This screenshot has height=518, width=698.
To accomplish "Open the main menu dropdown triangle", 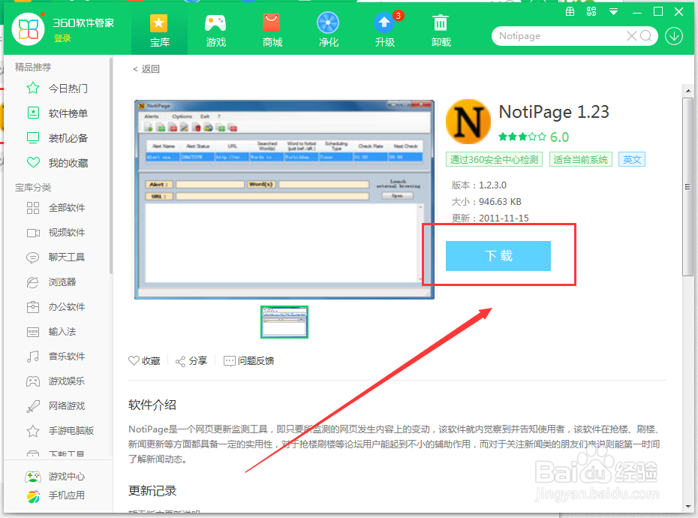I will [613, 12].
